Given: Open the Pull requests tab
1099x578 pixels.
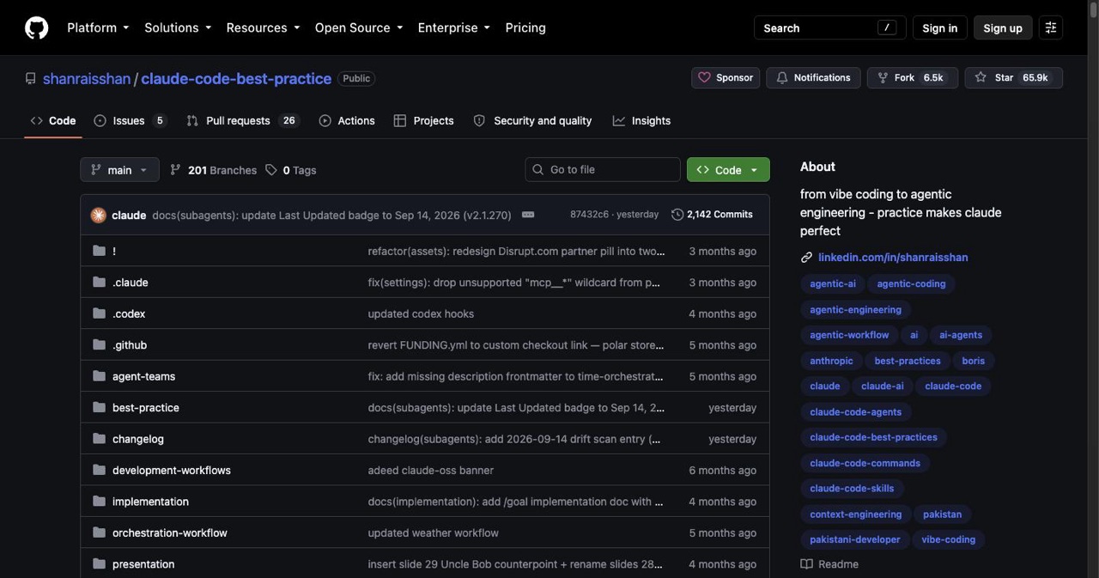Looking at the screenshot, I should (x=243, y=121).
